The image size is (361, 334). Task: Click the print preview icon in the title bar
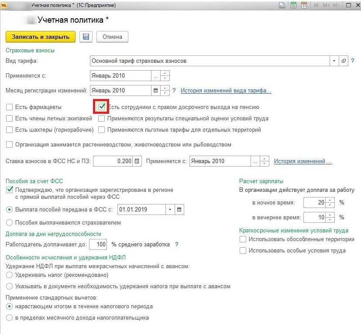[x=282, y=5]
